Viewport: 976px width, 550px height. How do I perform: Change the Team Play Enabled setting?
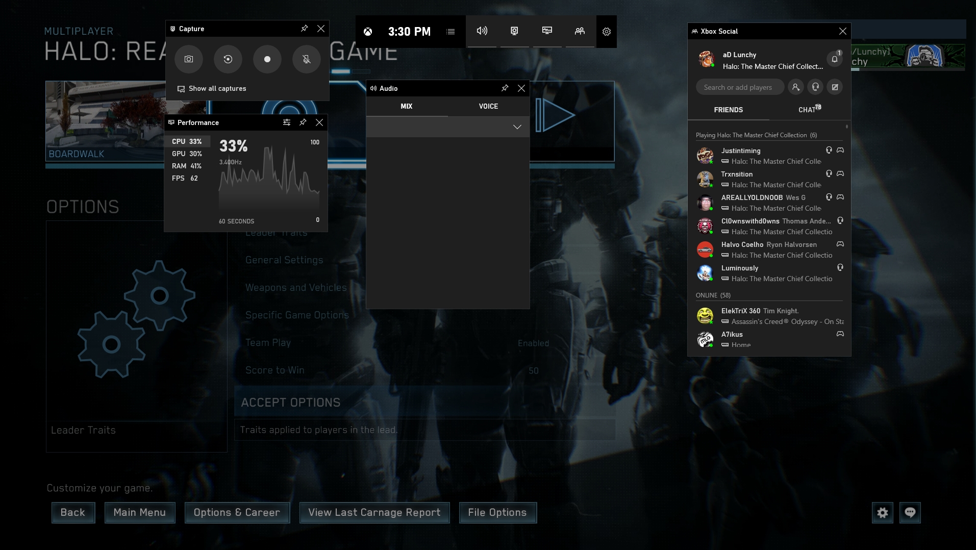coord(533,343)
